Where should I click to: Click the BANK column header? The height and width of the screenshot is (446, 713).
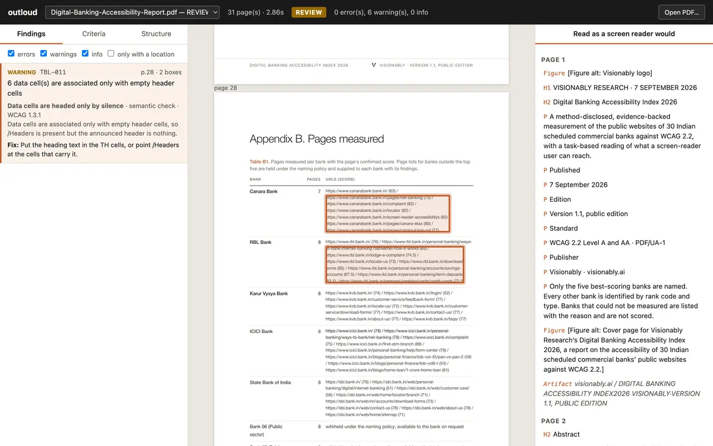click(255, 179)
